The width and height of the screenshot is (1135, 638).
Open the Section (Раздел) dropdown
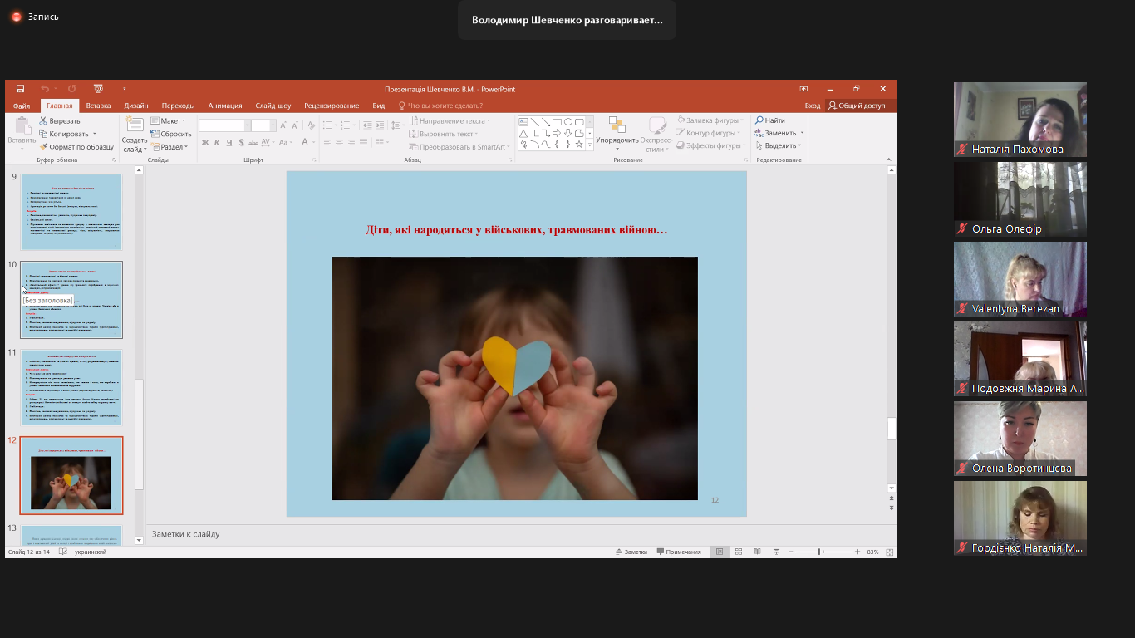[x=170, y=147]
